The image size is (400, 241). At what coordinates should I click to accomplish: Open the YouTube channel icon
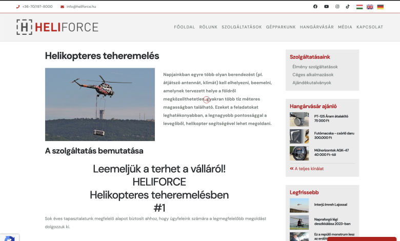coord(326,7)
